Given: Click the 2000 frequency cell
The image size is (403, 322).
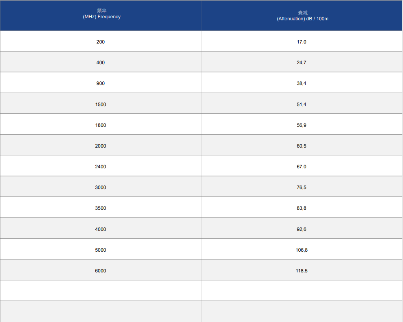Looking at the screenshot, I should [x=101, y=145].
